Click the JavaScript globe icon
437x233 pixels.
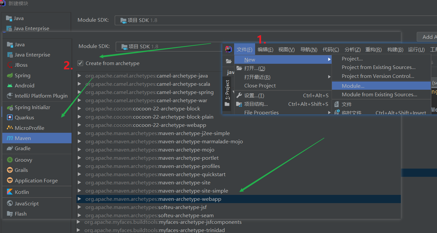(x=10, y=203)
